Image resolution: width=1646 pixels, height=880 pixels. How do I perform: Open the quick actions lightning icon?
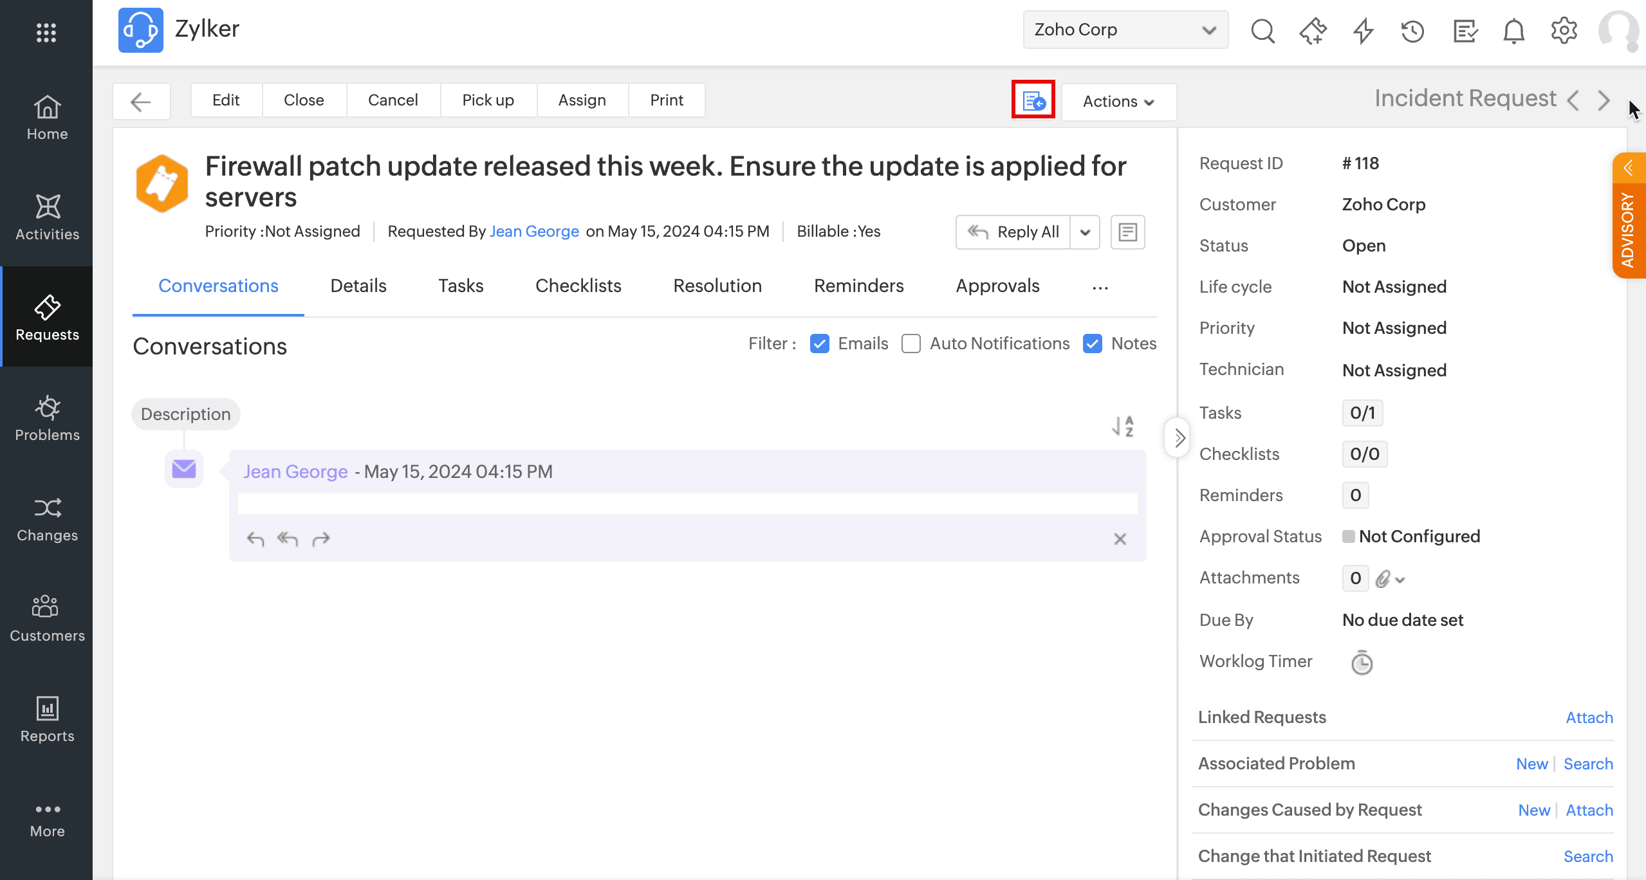pos(1363,30)
